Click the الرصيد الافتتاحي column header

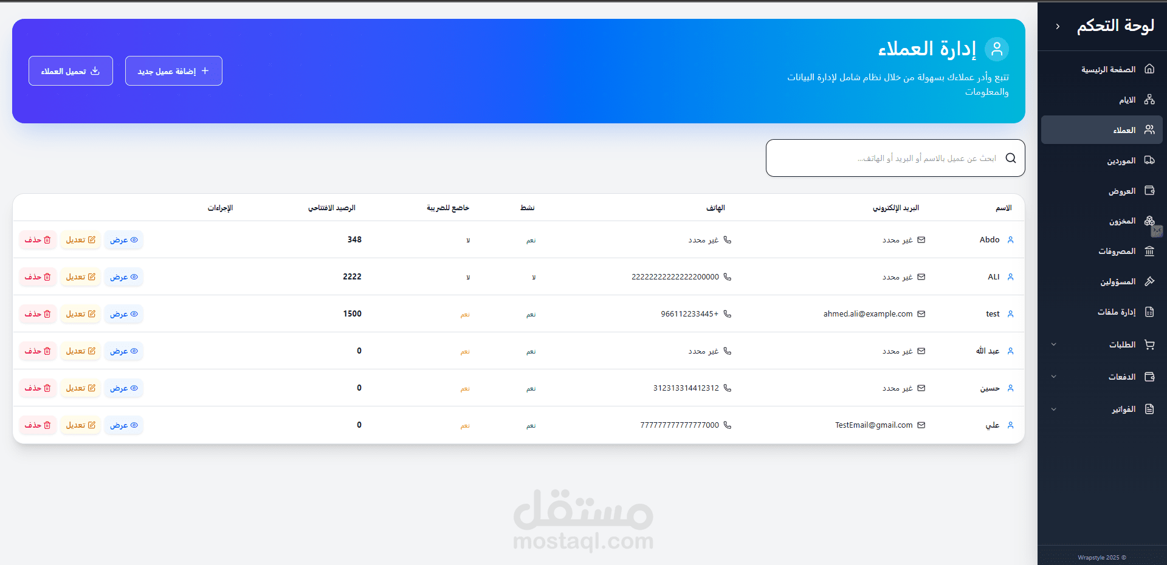tap(332, 208)
